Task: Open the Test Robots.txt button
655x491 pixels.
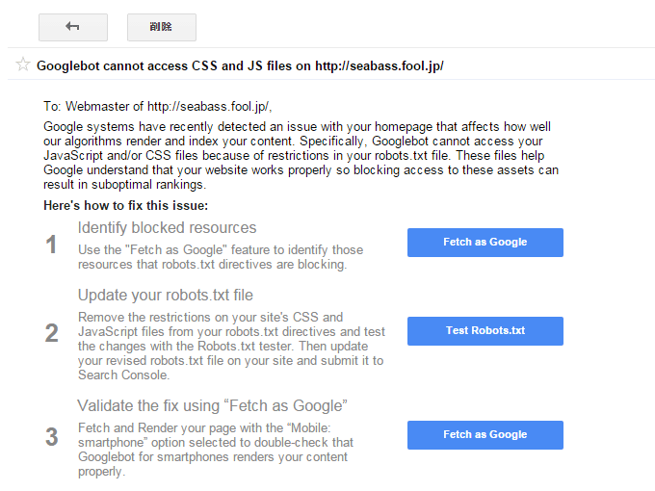Action: (x=485, y=331)
